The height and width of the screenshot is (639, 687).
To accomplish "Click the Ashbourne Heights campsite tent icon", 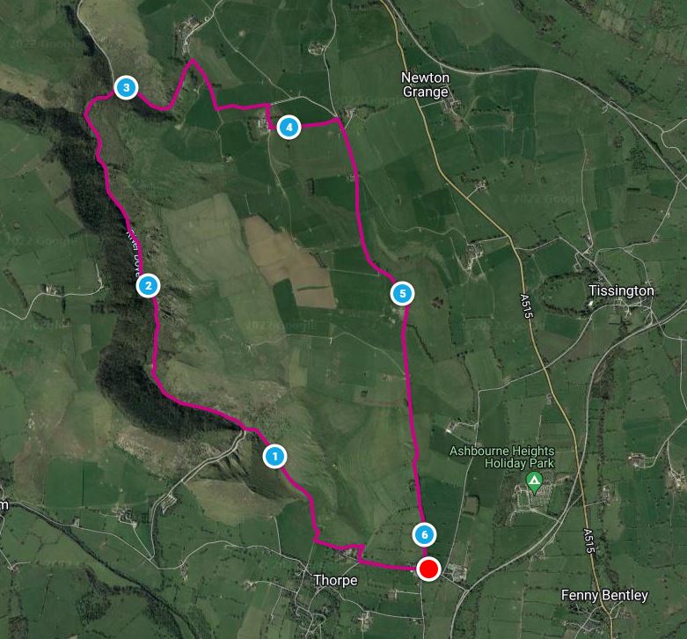I will pos(534,481).
